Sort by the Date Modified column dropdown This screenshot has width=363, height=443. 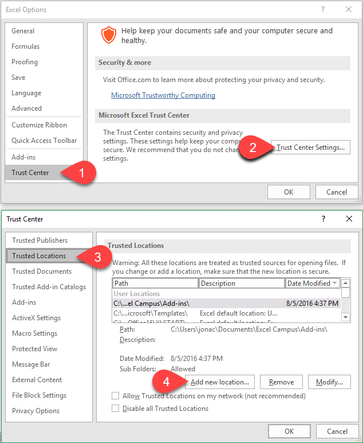[334, 283]
